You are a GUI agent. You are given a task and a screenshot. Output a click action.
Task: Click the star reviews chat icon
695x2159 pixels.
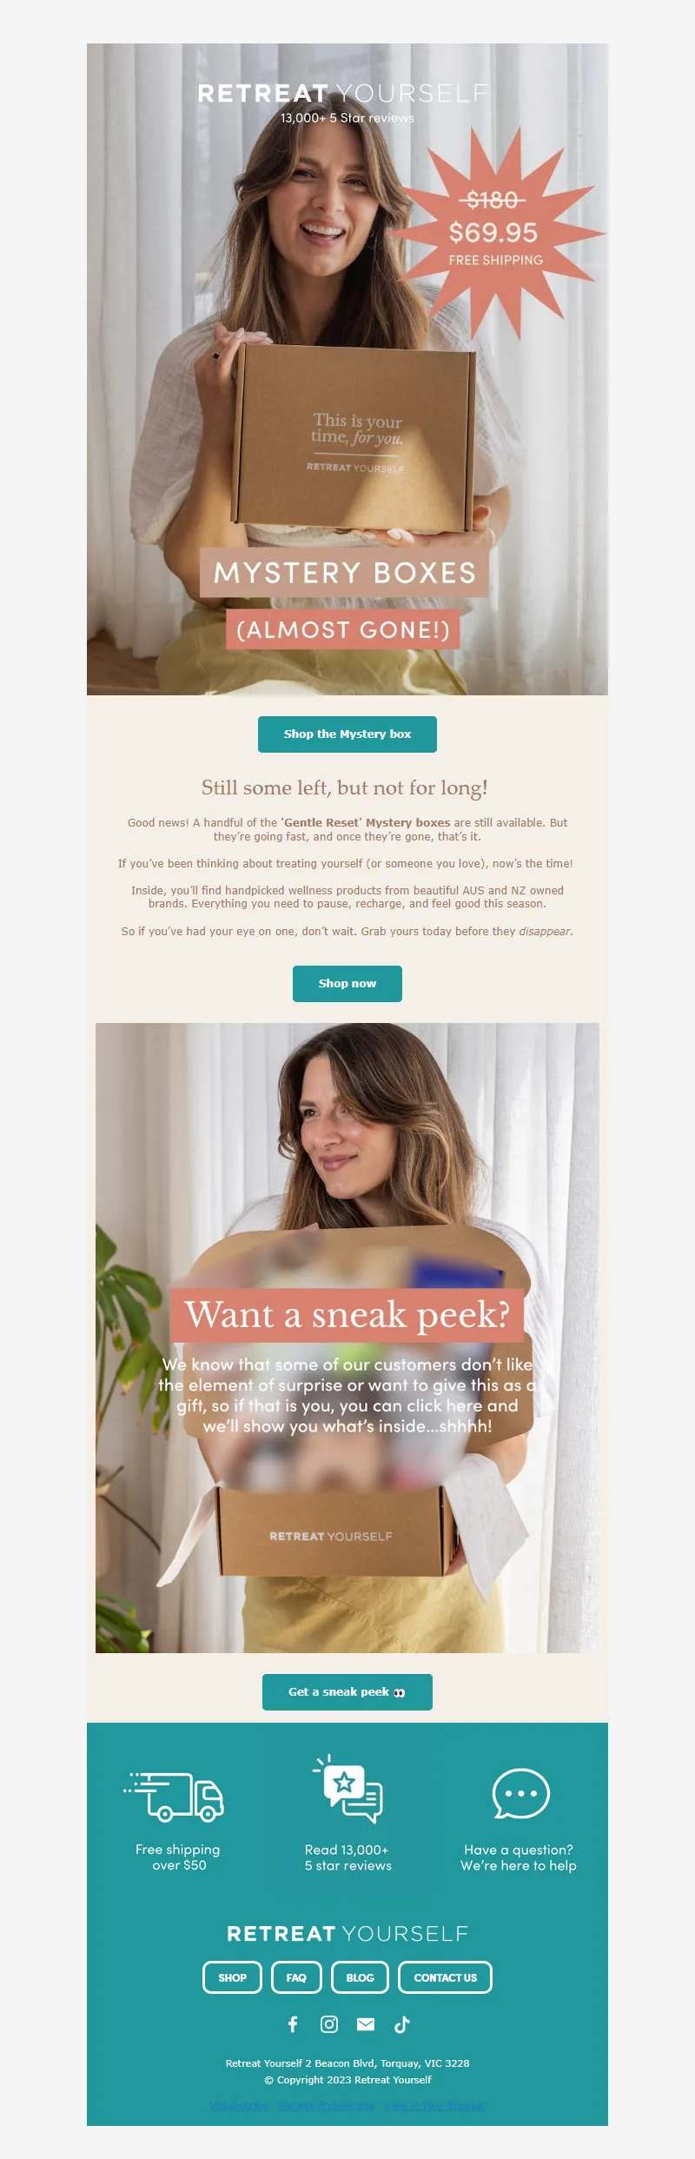(x=347, y=1789)
